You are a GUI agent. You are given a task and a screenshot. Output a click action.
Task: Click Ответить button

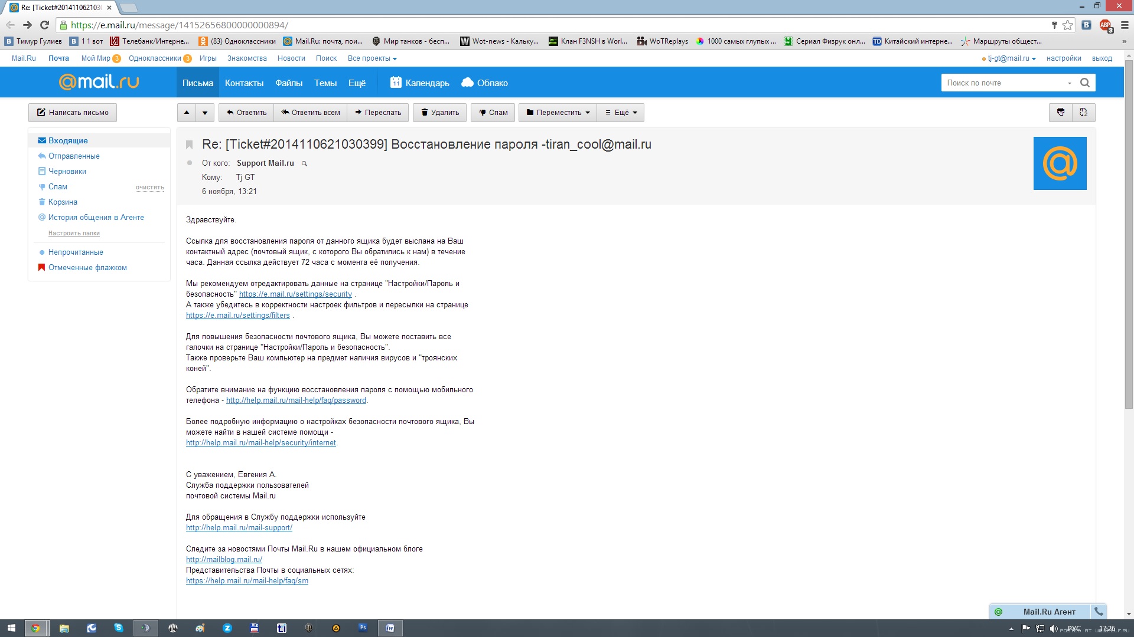pos(246,113)
